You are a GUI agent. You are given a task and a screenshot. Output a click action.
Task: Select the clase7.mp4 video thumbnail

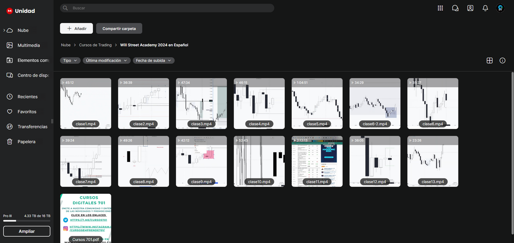[86, 161]
